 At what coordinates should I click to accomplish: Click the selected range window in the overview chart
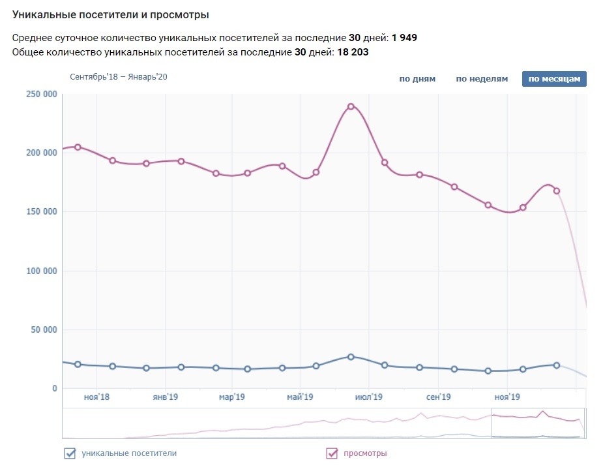coord(538,423)
